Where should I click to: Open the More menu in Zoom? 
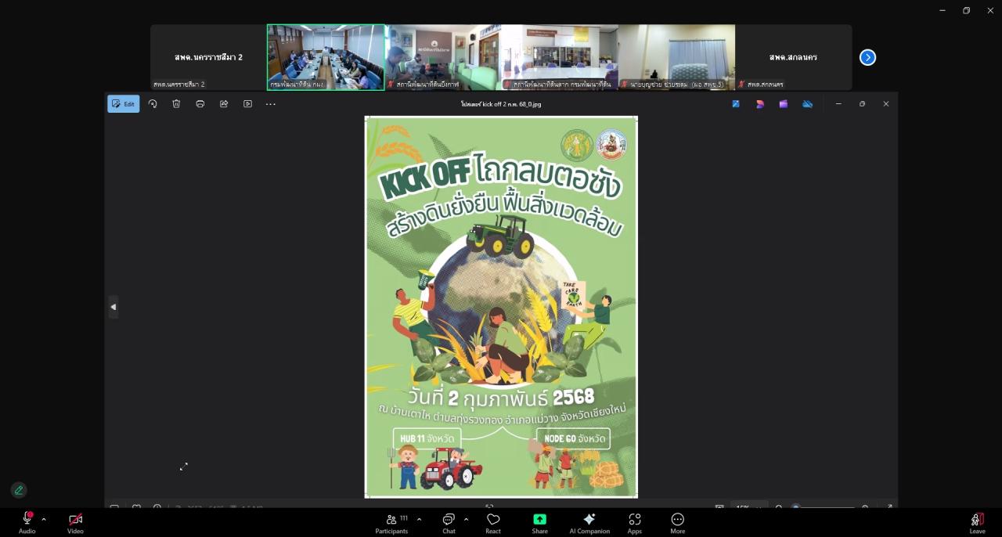[677, 522]
